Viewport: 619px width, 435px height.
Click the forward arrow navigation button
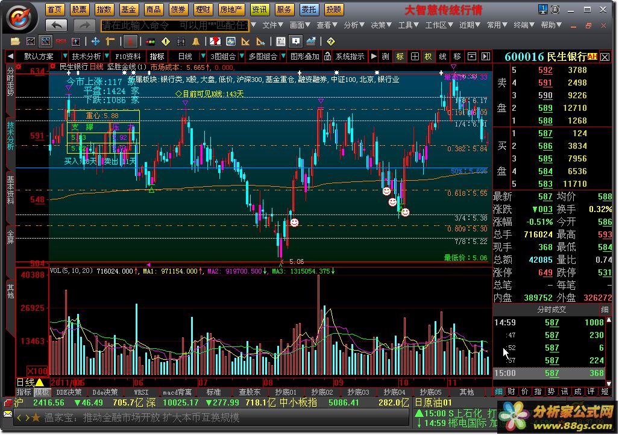(x=85, y=26)
